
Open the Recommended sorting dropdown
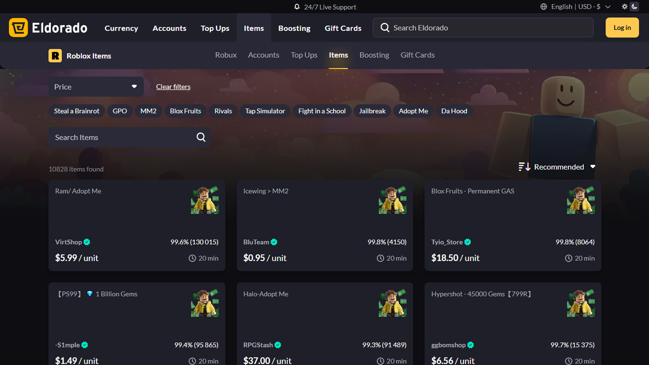(564, 167)
